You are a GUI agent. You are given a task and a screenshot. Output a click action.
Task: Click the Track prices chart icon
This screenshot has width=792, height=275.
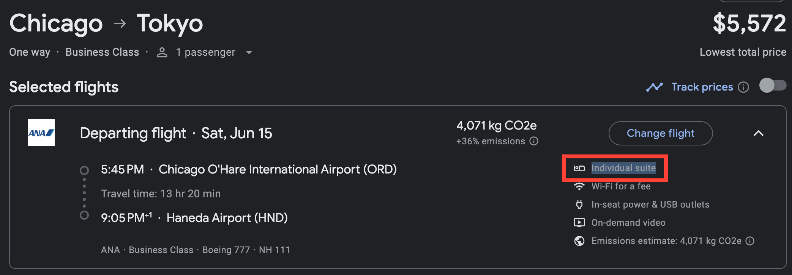(x=654, y=87)
